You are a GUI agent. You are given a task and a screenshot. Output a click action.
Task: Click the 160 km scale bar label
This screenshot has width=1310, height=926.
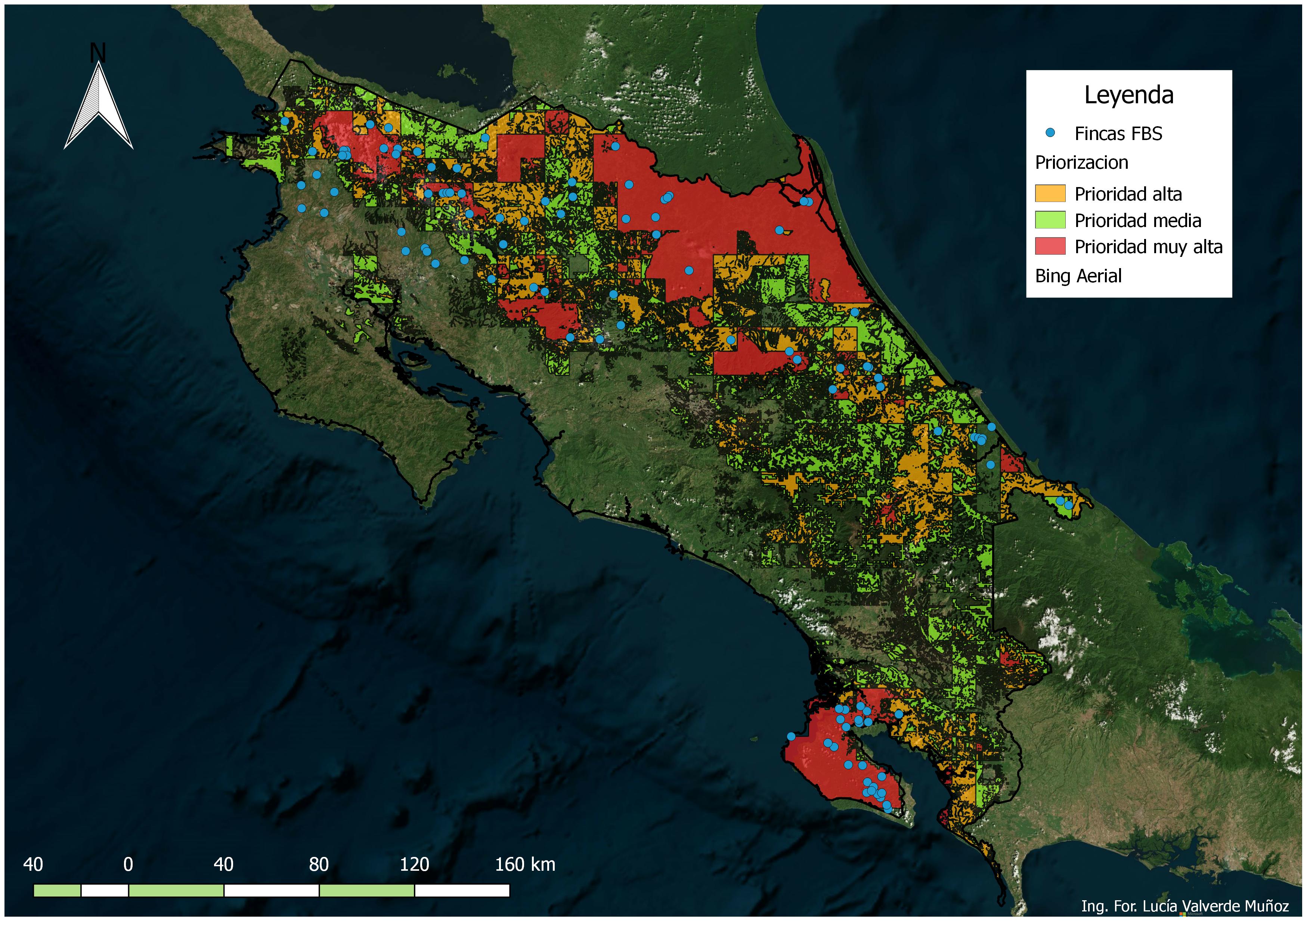(525, 864)
